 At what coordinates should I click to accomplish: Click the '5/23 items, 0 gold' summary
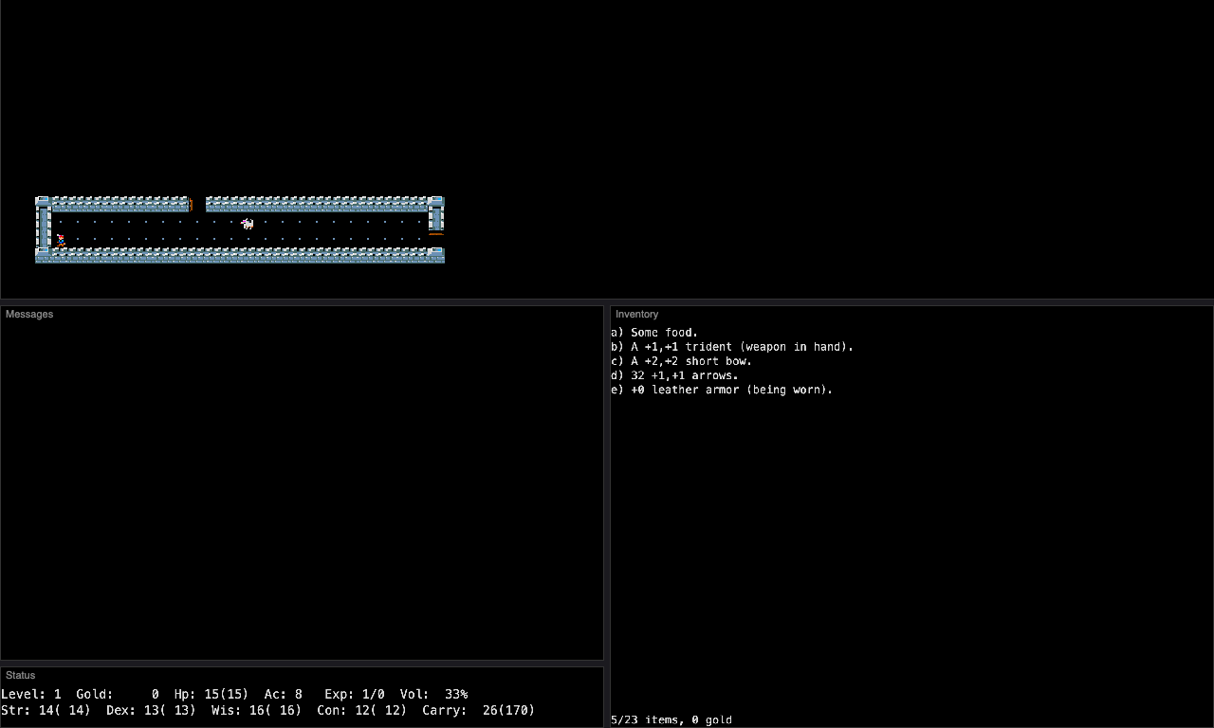[671, 720]
